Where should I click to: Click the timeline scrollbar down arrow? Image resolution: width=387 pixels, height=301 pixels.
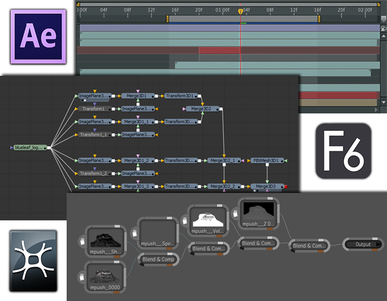[383, 102]
